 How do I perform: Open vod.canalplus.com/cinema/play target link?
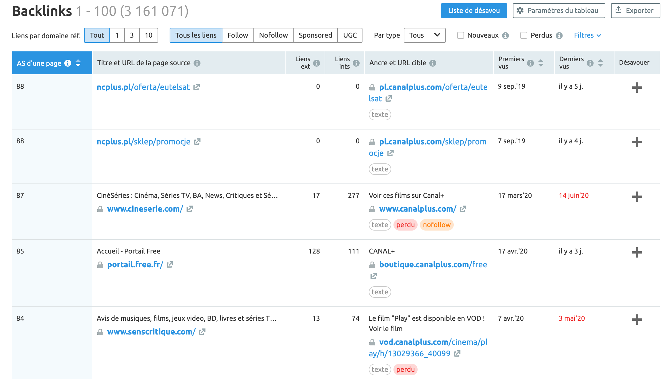pyautogui.click(x=428, y=348)
